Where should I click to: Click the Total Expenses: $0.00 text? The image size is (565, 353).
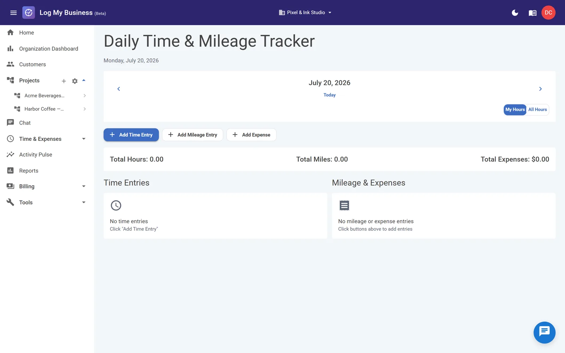(x=515, y=159)
